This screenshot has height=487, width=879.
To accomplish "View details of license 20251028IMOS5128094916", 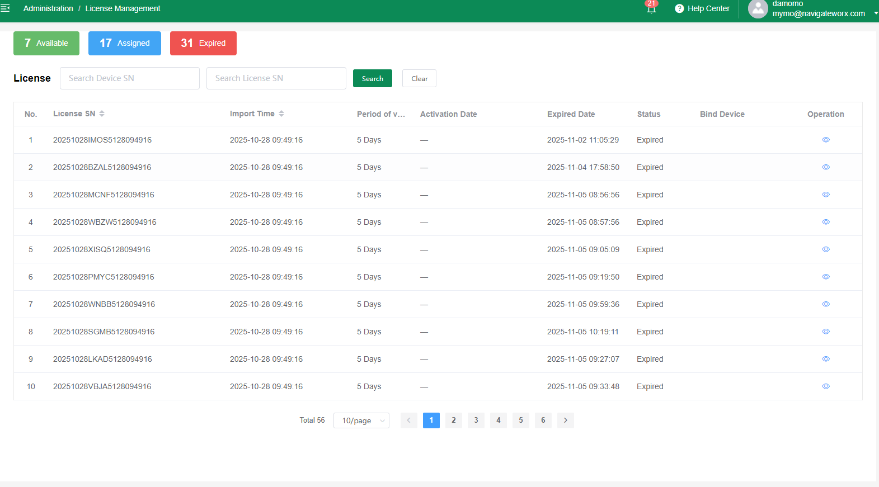I will (825, 140).
